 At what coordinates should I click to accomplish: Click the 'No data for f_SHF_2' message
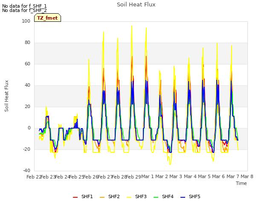pos(24,10)
